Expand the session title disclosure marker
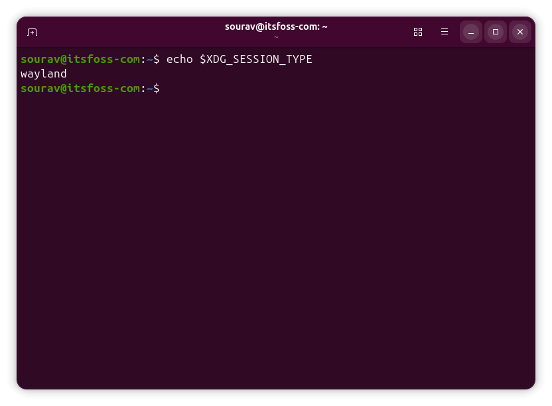 275,38
